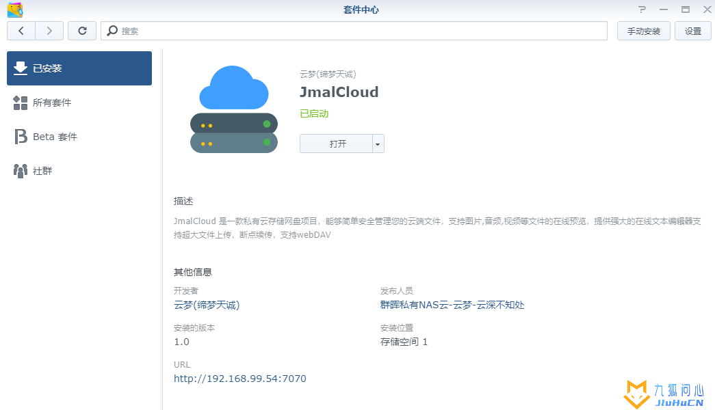Select the 已安装 installed tab
The image size is (715, 410).
(x=79, y=68)
